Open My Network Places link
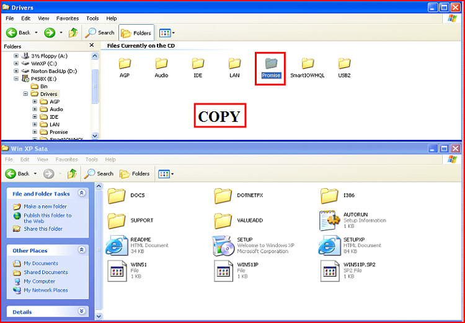The height and width of the screenshot is (323, 465). point(46,290)
